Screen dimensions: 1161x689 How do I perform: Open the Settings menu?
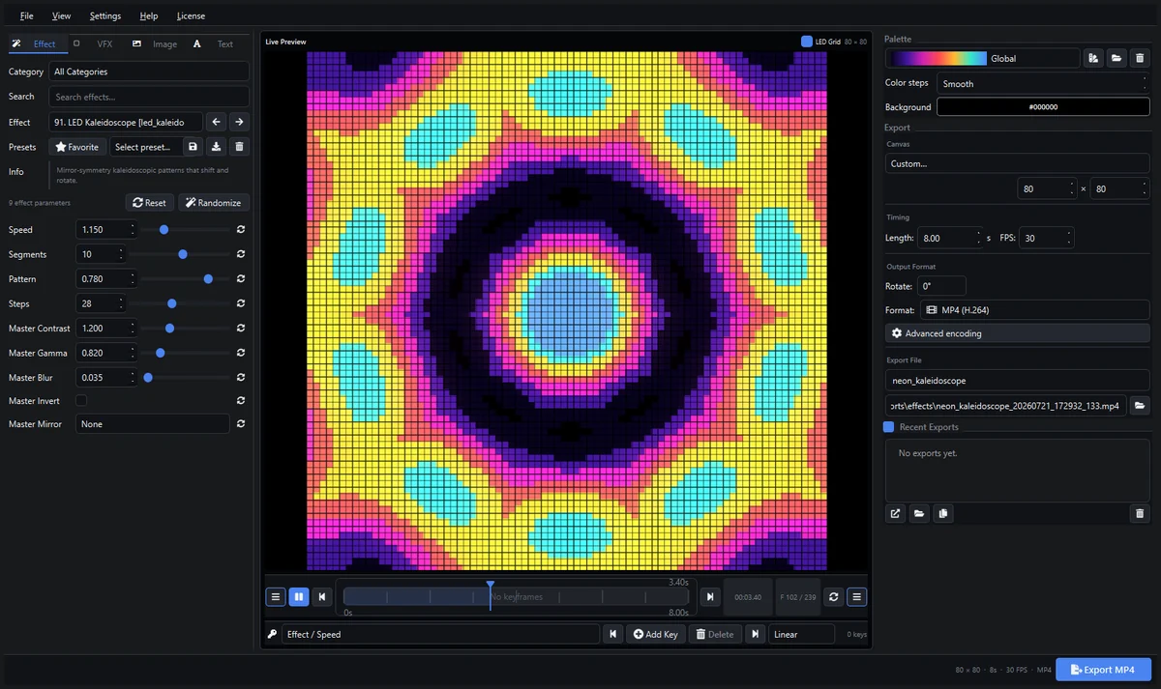tap(105, 16)
